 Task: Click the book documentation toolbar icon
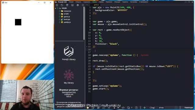tap(73, 5)
